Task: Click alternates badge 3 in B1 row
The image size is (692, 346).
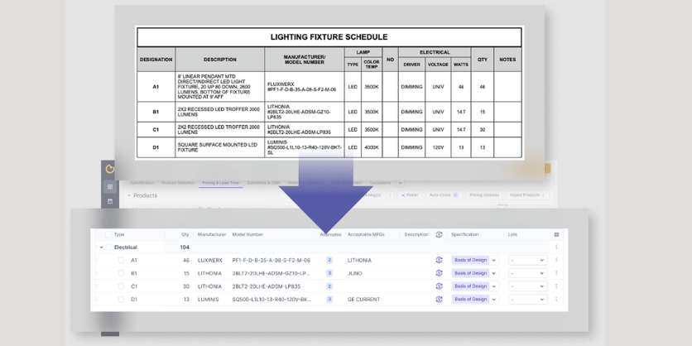Action: [329, 273]
